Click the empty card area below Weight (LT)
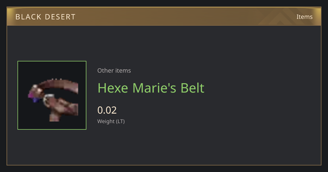328x172 pixels. (164, 145)
